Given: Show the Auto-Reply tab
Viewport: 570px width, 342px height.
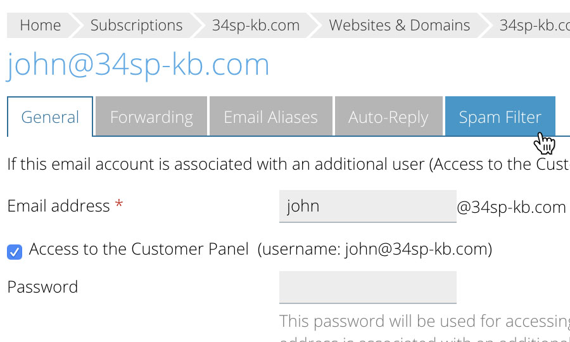Looking at the screenshot, I should click(x=388, y=117).
